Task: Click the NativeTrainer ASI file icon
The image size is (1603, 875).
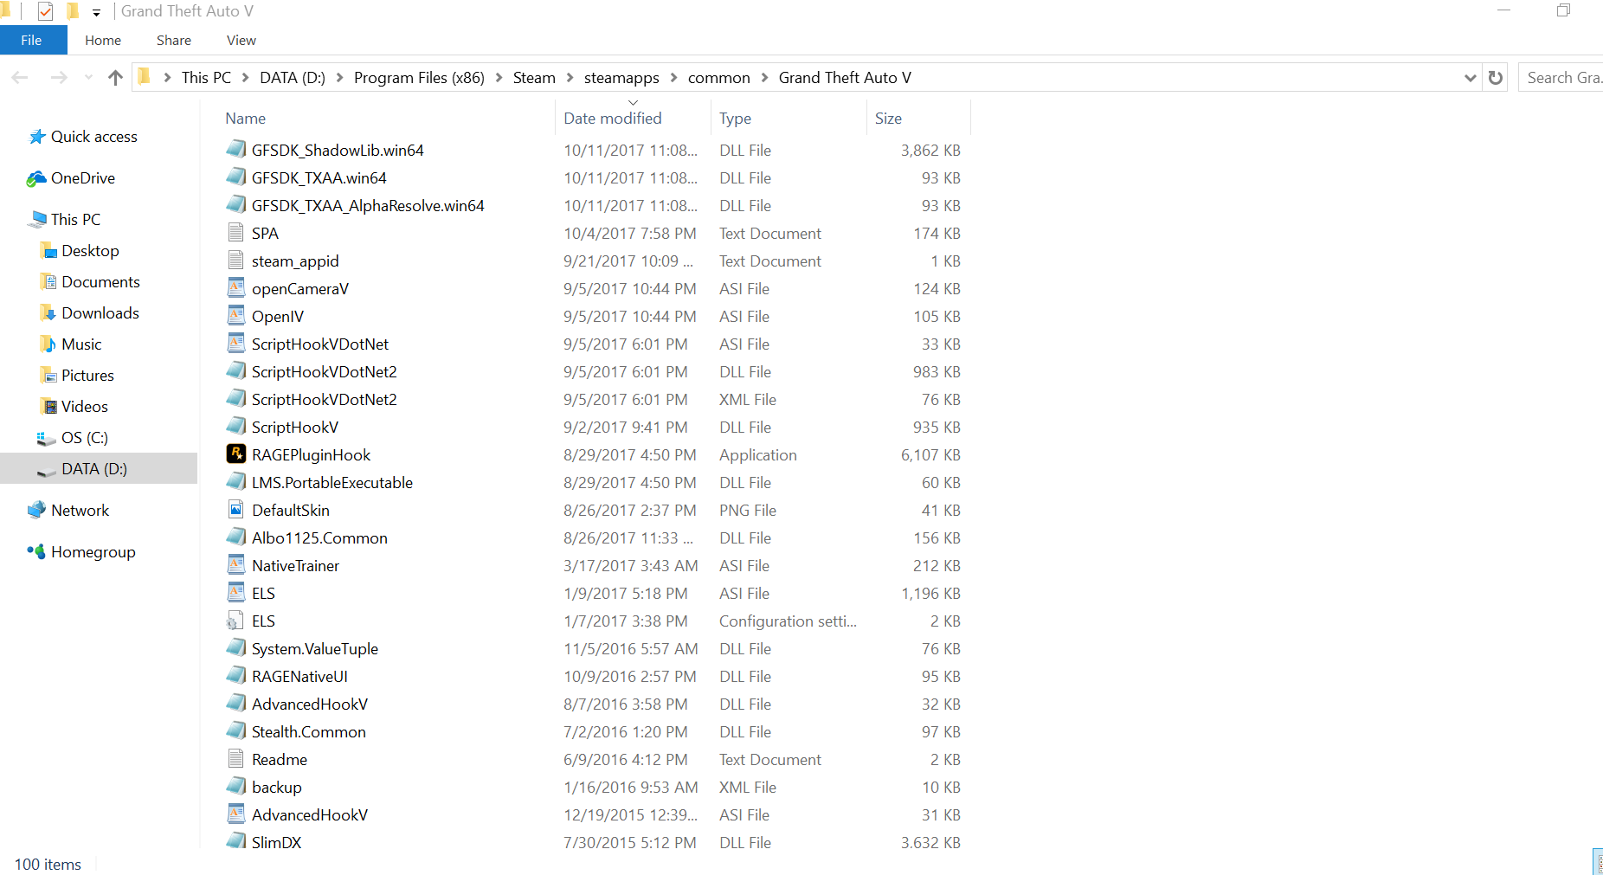Action: [x=235, y=564]
